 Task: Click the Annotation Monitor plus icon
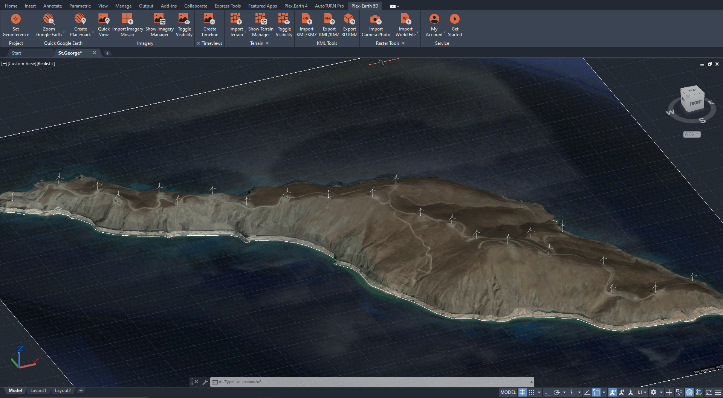[669, 392]
